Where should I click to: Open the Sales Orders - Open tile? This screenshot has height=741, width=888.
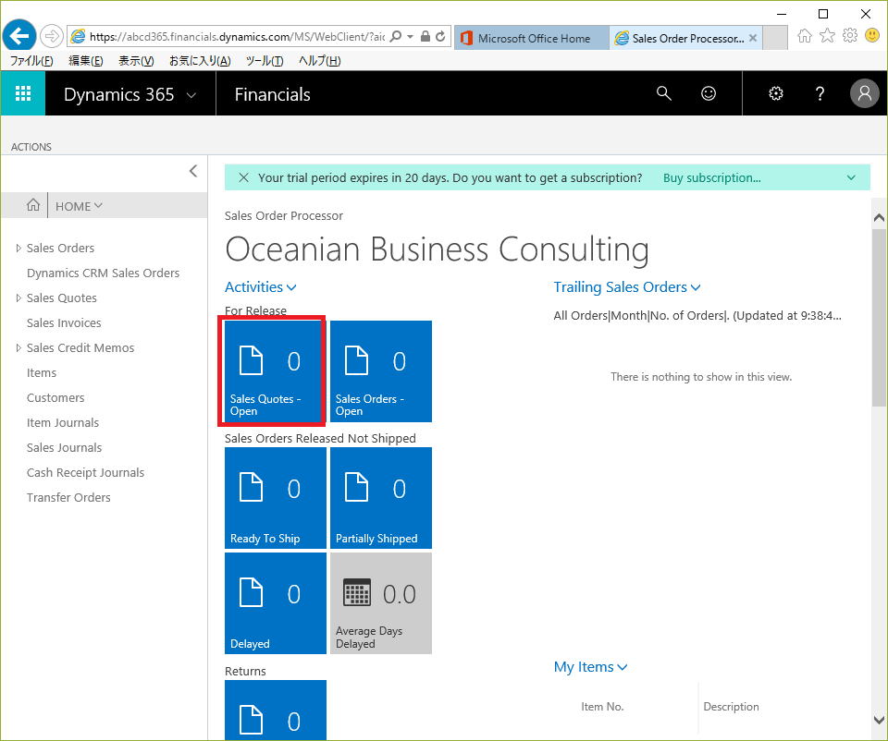coord(381,371)
